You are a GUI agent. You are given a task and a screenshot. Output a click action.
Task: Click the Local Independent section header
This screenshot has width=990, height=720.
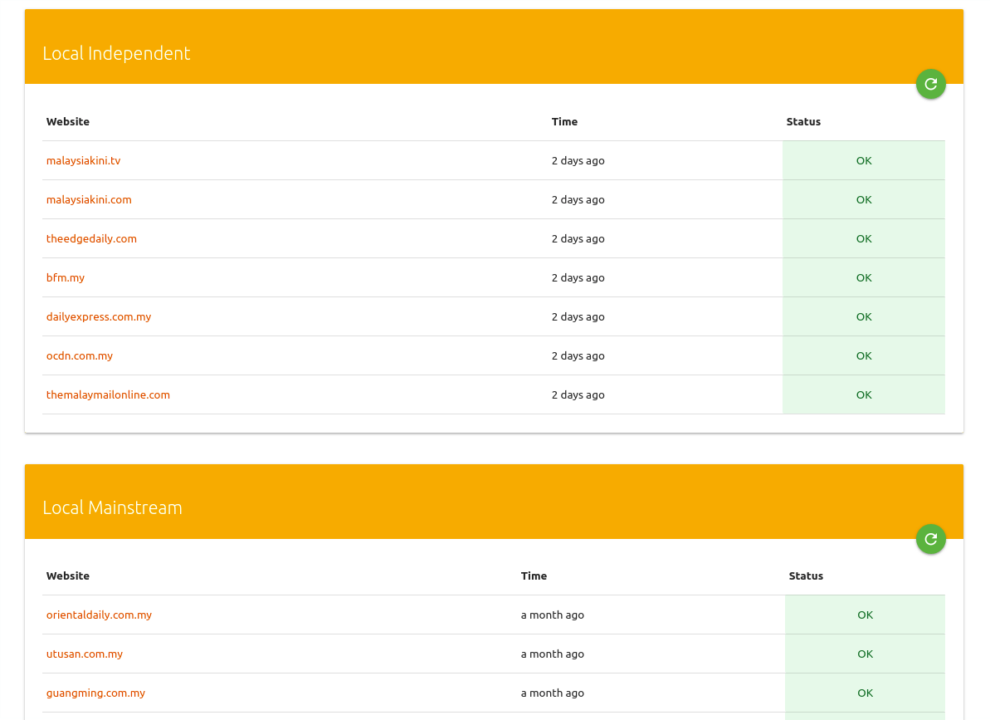point(116,52)
